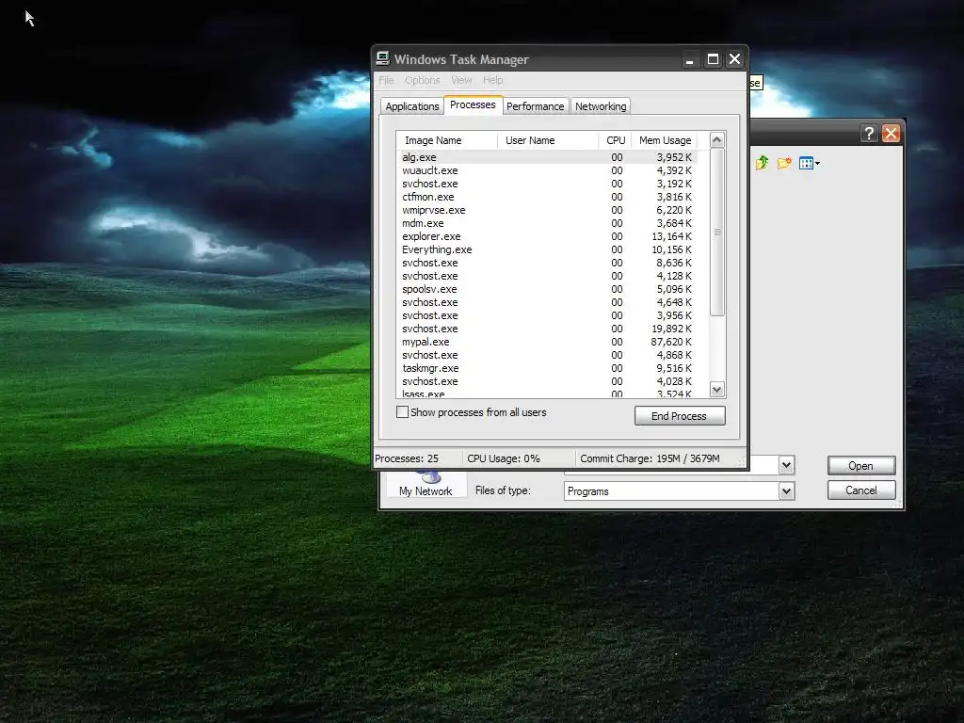
Task: Click My Network places icon
Action: tap(426, 485)
